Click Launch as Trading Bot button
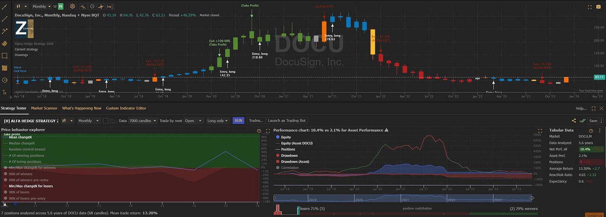This screenshot has height=217, width=606. point(287,121)
